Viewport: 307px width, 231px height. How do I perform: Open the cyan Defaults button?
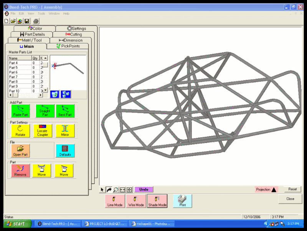[x=65, y=151]
